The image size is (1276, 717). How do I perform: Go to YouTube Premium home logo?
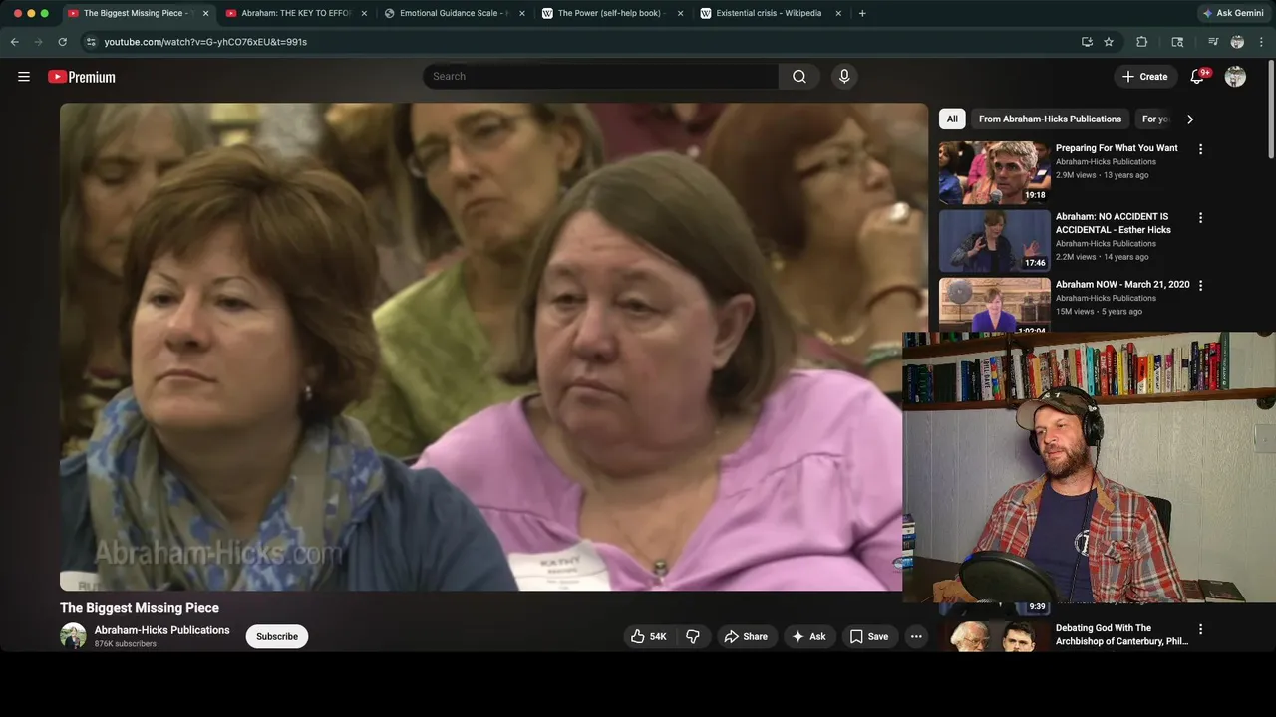pos(82,77)
